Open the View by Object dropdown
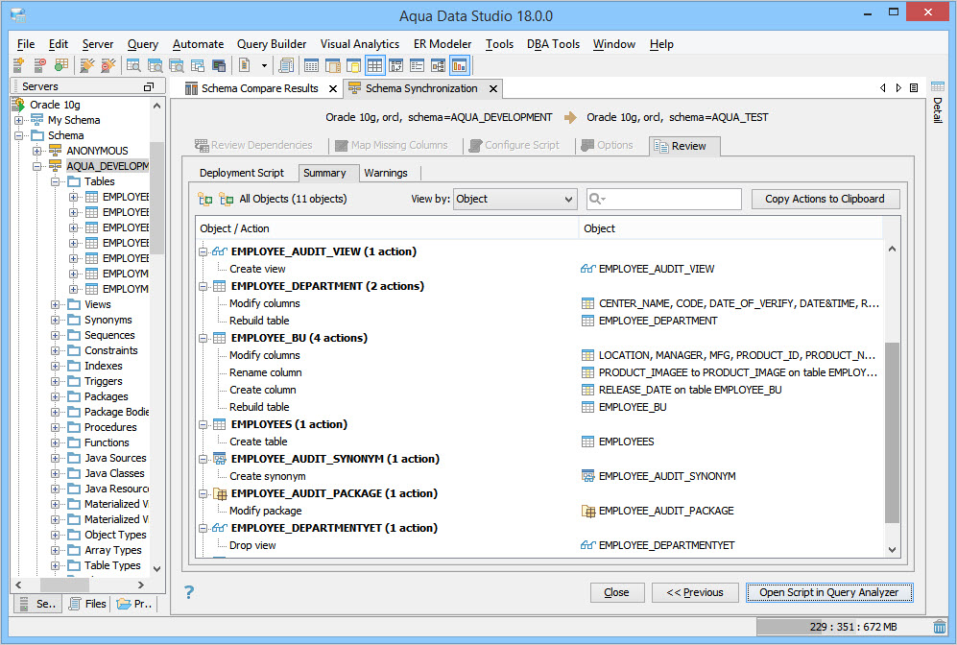The image size is (957, 645). [x=515, y=199]
